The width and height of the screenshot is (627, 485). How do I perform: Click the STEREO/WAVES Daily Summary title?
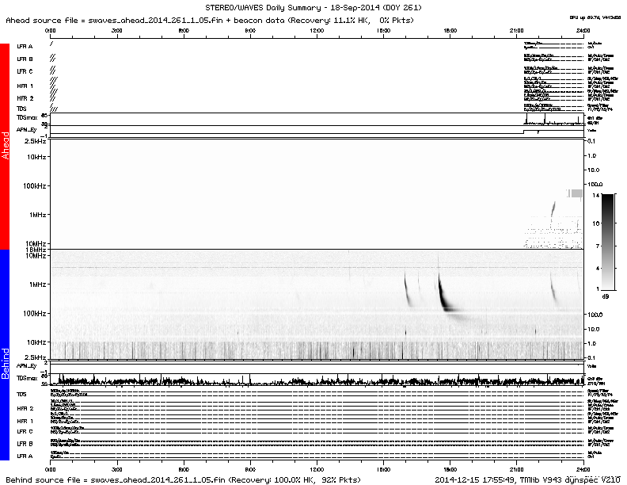(313, 8)
